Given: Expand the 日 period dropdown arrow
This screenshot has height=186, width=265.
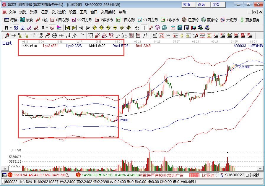Looking at the screenshot, I should (11, 28).
